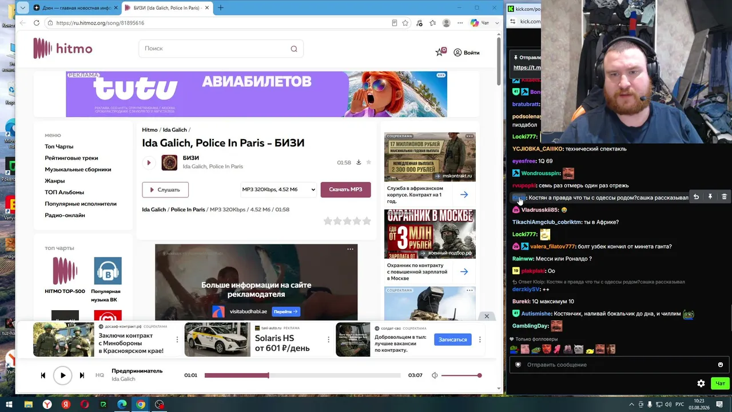Reload the hitmo page
Image resolution: width=732 pixels, height=412 pixels.
(37, 23)
